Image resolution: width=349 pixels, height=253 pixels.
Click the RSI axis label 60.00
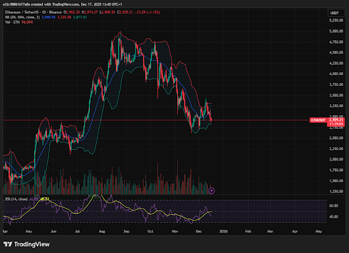pos(333,206)
